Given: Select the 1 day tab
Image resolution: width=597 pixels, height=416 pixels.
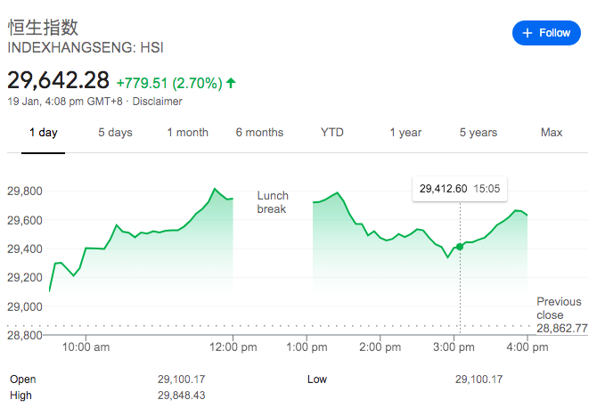Looking at the screenshot, I should tap(44, 133).
